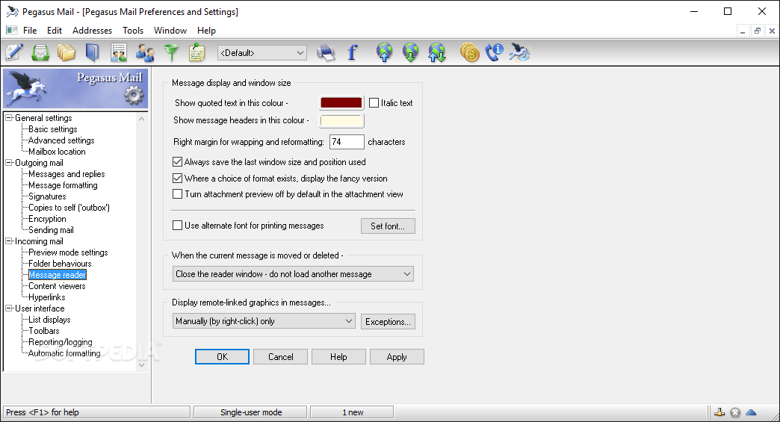Open the Window menu
This screenshot has width=780, height=422.
point(170,31)
